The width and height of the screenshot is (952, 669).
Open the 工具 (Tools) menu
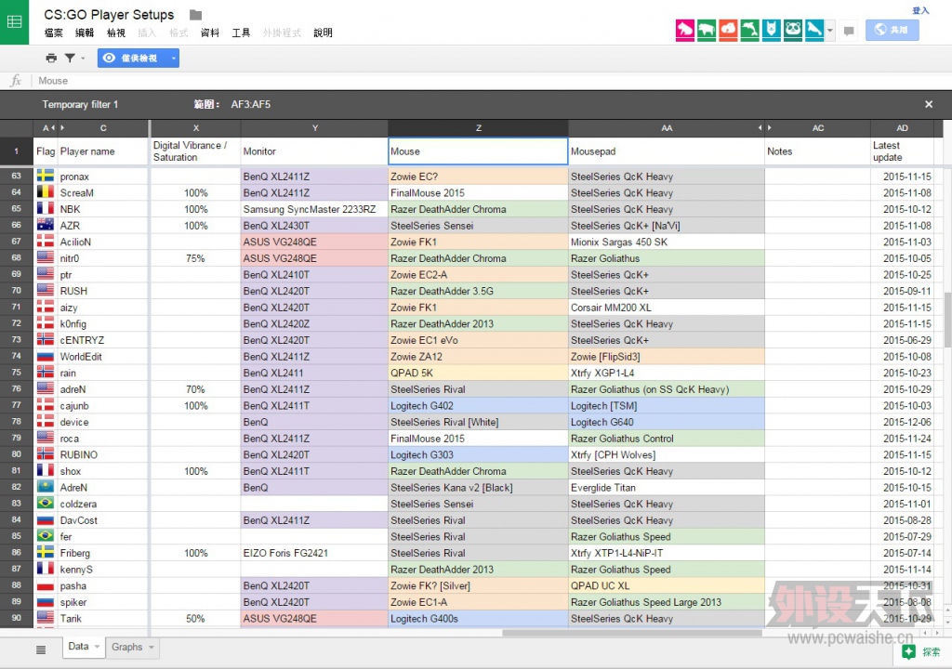241,33
